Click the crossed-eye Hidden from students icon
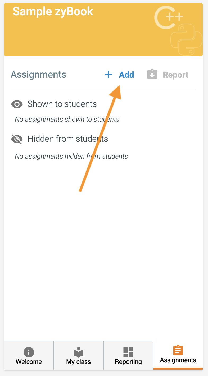208x376 pixels. (x=17, y=139)
